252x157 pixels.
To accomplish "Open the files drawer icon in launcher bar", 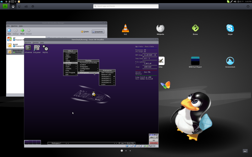I will coord(26,7).
